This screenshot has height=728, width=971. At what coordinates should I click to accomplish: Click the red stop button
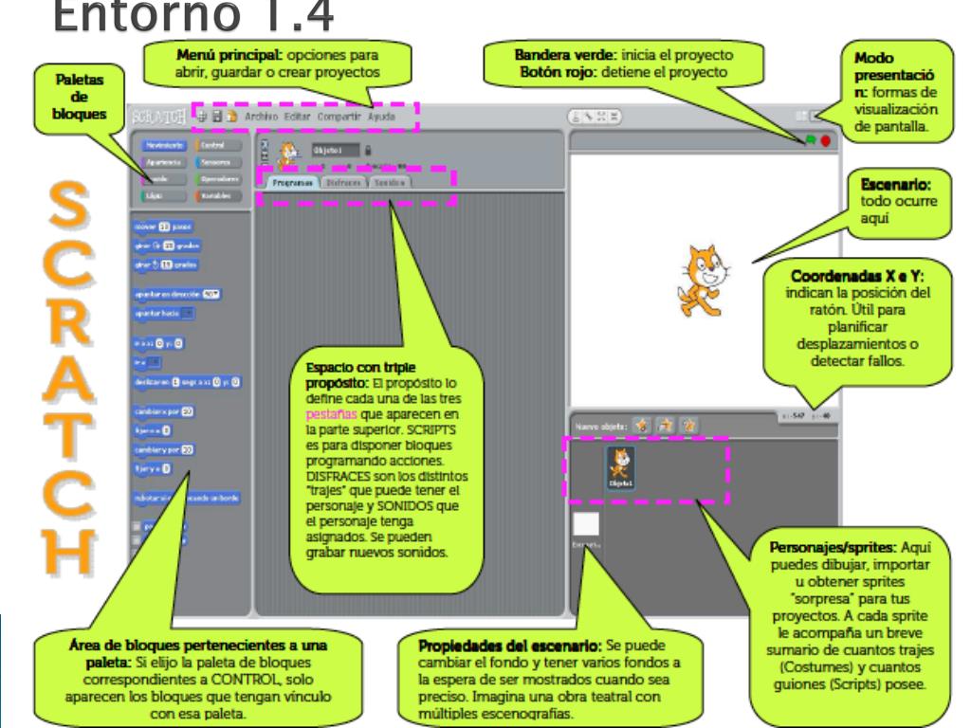(826, 141)
